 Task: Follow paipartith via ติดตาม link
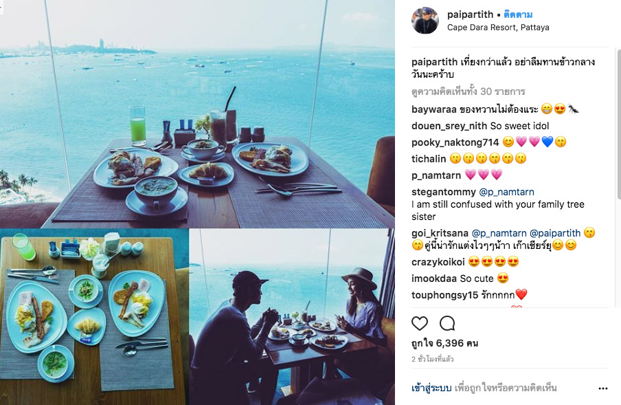pos(518,14)
